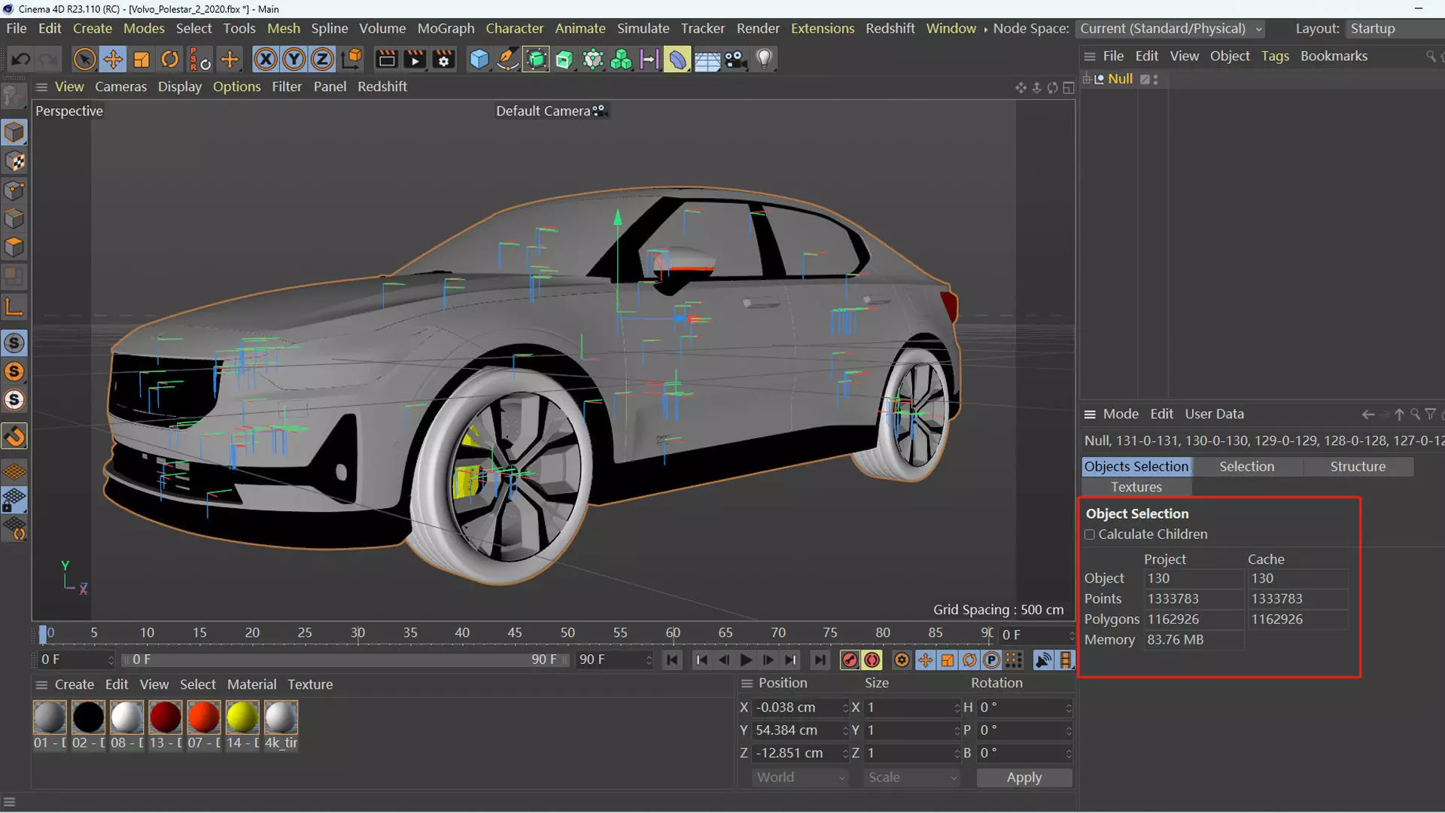The height and width of the screenshot is (813, 1445).
Task: Toggle Scale keyframe recording
Action: pyautogui.click(x=948, y=660)
